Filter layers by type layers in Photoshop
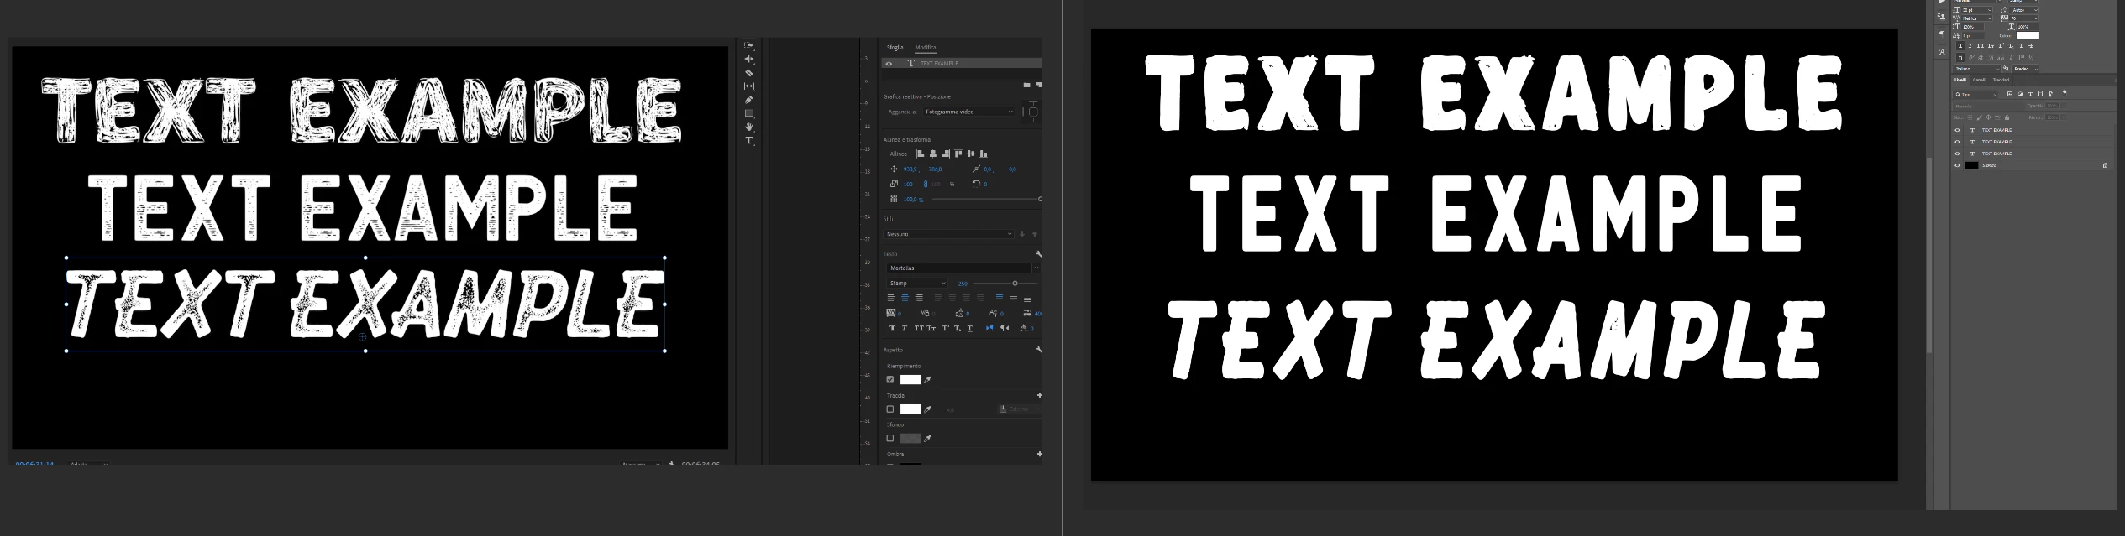This screenshot has height=536, width=2125. [x=2030, y=94]
